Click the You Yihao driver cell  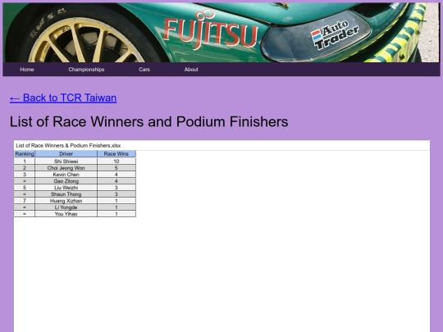[x=66, y=214]
